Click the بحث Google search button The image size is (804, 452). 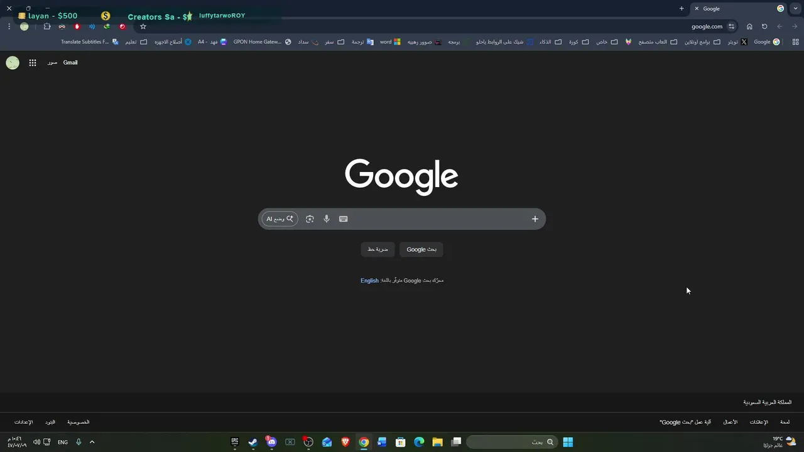tap(421, 249)
